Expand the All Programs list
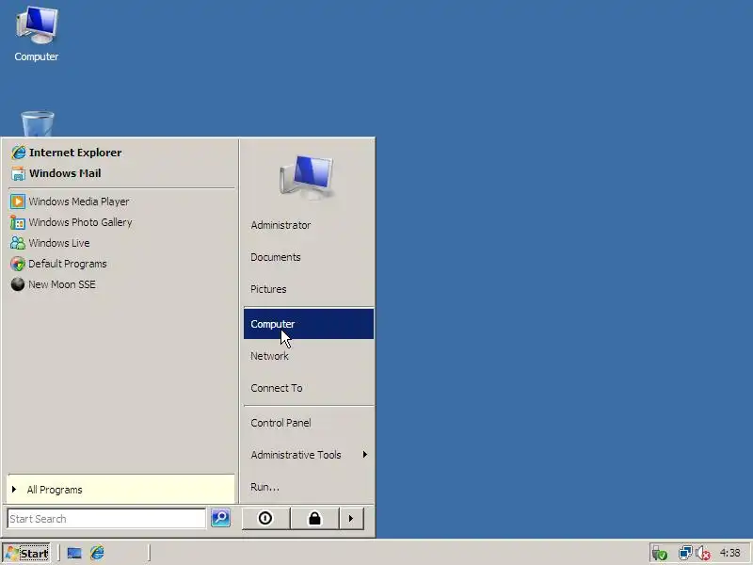The width and height of the screenshot is (753, 565). click(x=121, y=489)
